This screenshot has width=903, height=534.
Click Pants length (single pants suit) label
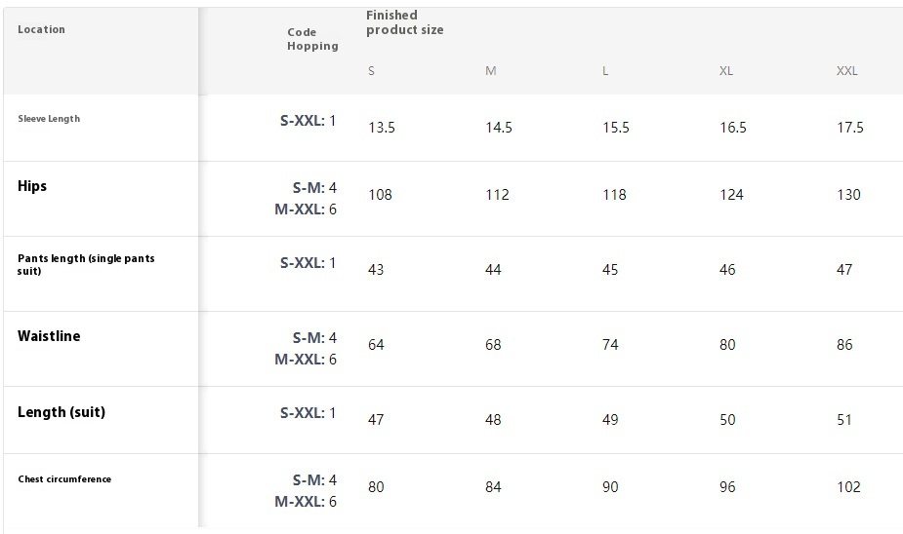pos(86,264)
